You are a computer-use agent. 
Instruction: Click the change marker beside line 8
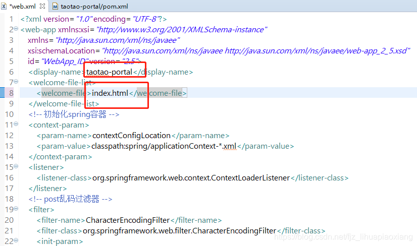tap(2, 93)
